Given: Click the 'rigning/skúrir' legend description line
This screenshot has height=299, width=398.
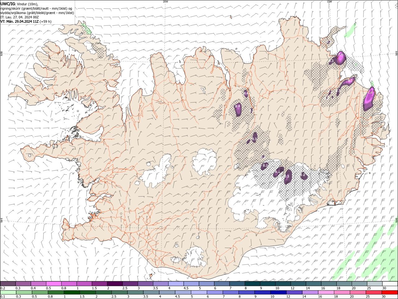Looking at the screenshot, I should click(36, 8).
